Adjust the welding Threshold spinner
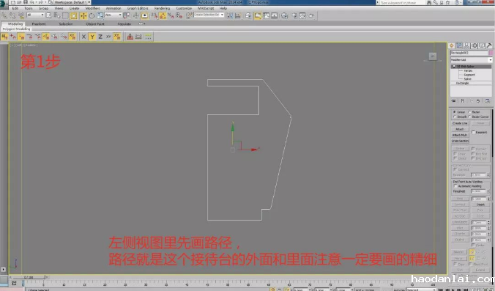Screen dimensions: 495x291 pos(488,191)
